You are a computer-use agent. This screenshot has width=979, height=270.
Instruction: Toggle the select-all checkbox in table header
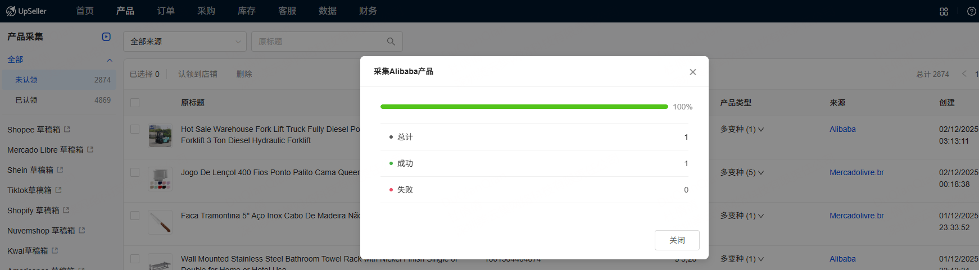(x=135, y=103)
